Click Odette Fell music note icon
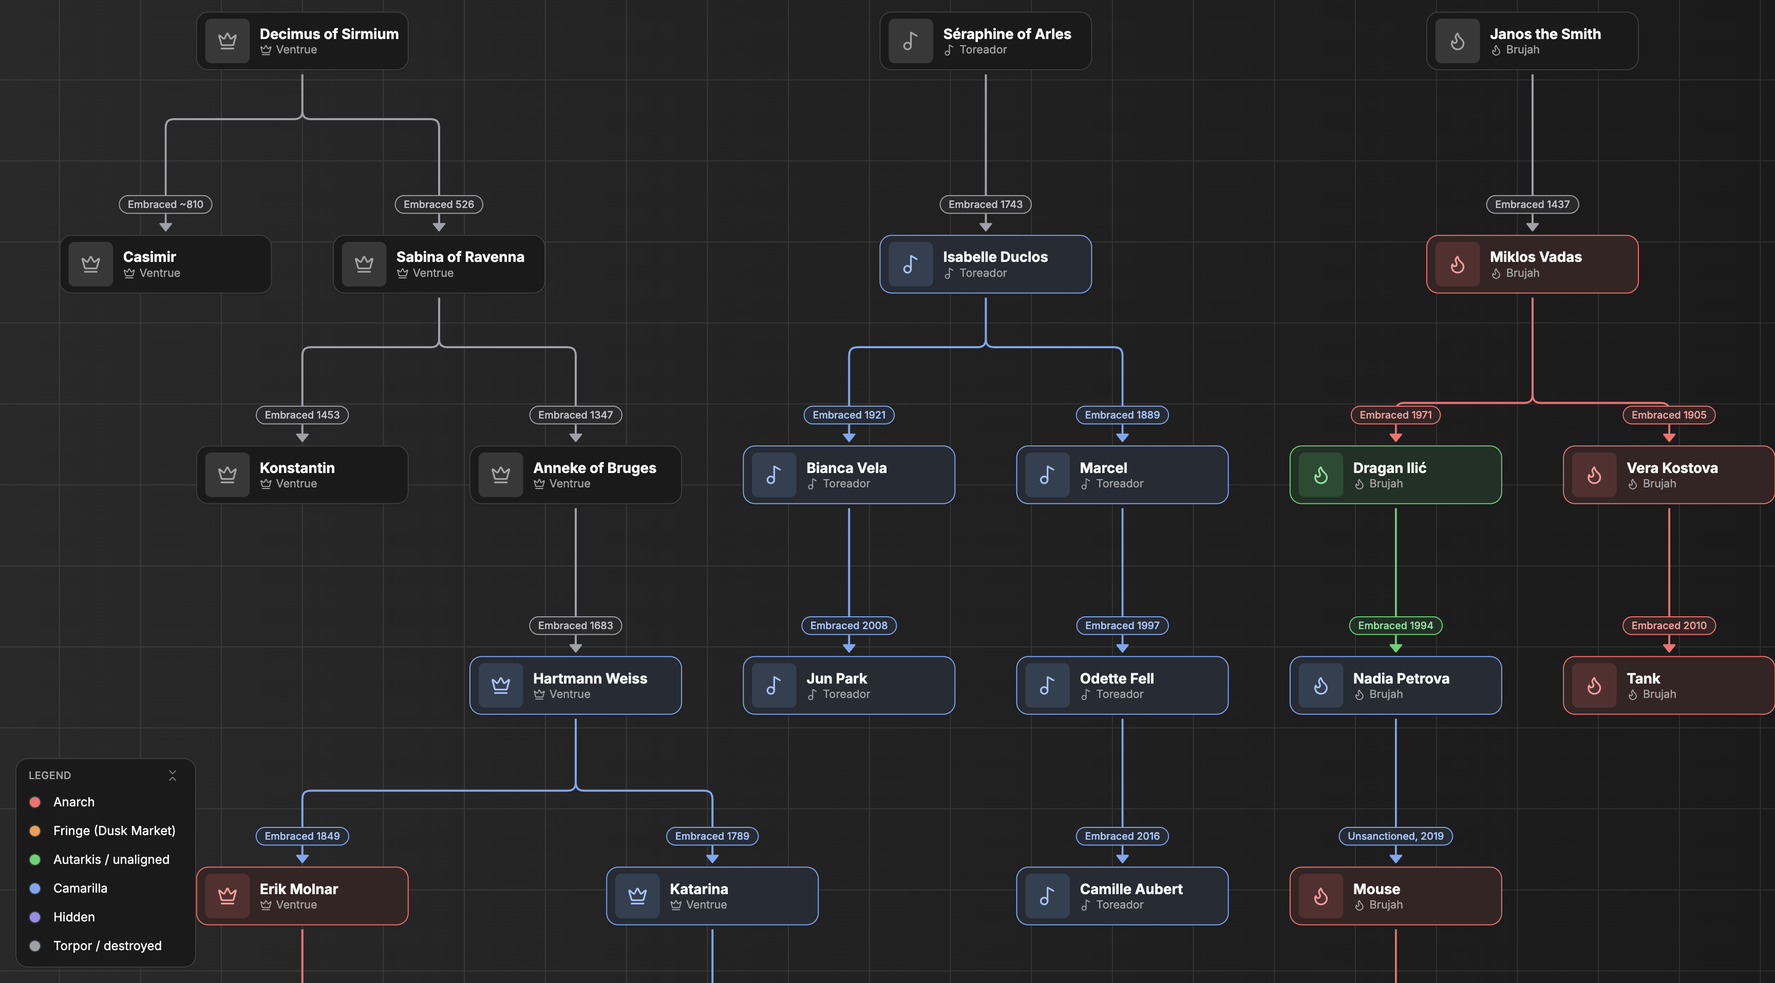 tap(1047, 686)
